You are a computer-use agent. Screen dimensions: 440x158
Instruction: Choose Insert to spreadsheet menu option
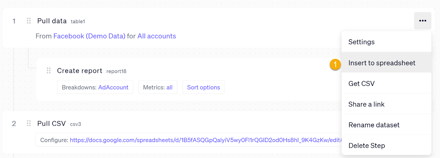pyautogui.click(x=382, y=63)
